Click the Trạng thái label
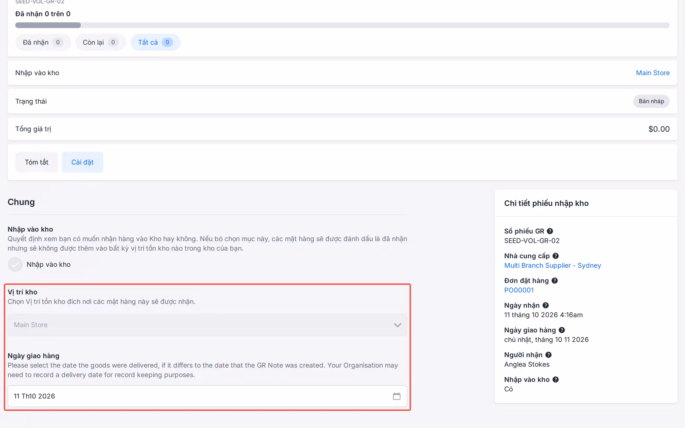685x428 pixels. pos(31,101)
